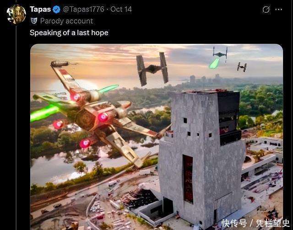Click the TIE fighter firing green laser
293x230 pixels.
[x=220, y=53]
